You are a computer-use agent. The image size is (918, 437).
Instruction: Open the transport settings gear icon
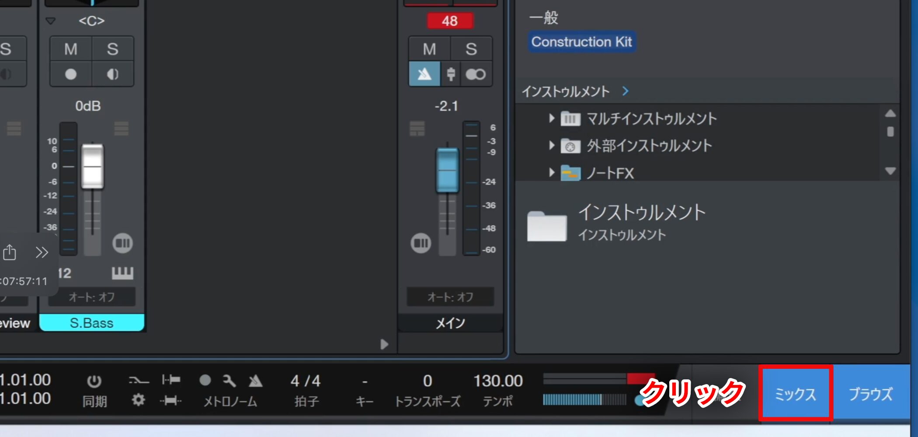click(138, 400)
